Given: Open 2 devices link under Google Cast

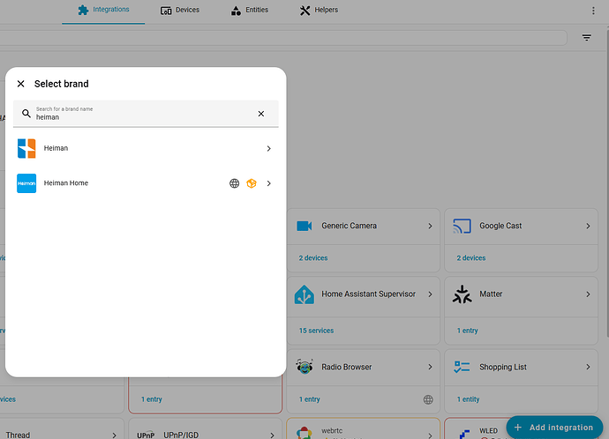Looking at the screenshot, I should pyautogui.click(x=470, y=258).
